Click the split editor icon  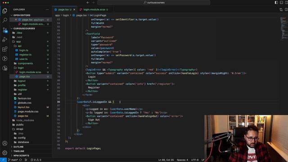[x=286, y=9]
